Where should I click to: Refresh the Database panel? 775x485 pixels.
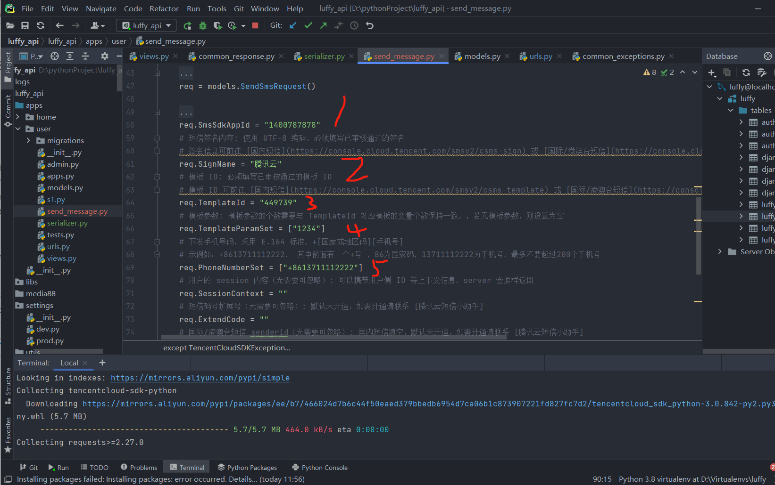[x=746, y=73]
